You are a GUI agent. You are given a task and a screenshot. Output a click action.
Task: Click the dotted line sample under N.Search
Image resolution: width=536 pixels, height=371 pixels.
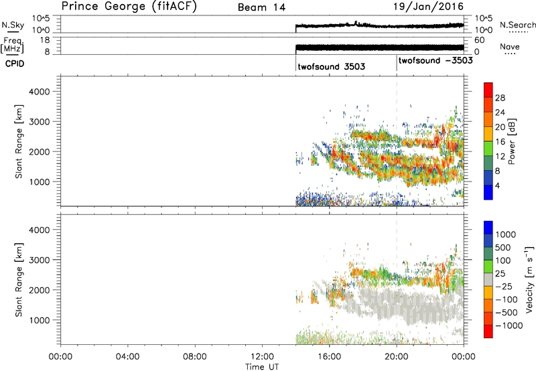pos(518,32)
